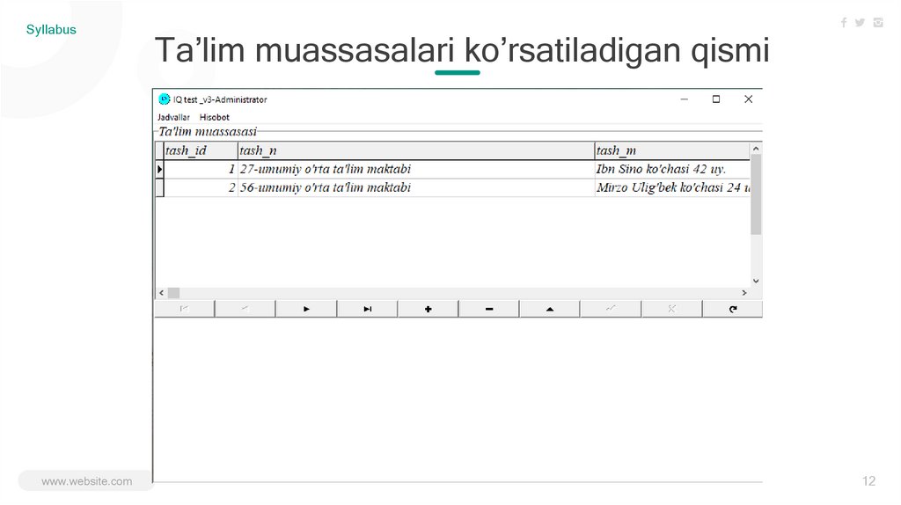
Task: Minimize the IQ test window
Action: pyautogui.click(x=684, y=99)
